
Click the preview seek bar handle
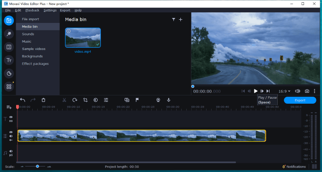tap(193, 86)
